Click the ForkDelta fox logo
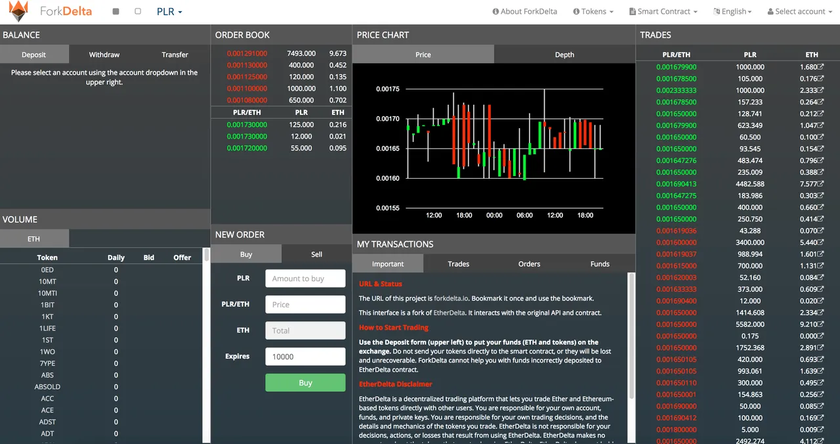 click(x=18, y=11)
